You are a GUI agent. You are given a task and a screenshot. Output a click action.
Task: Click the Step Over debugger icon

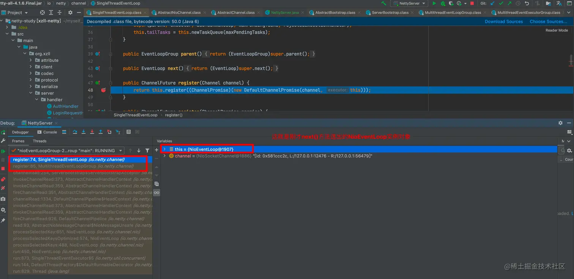coord(75,132)
